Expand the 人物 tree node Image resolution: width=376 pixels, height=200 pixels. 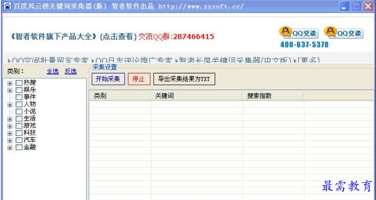point(10,105)
